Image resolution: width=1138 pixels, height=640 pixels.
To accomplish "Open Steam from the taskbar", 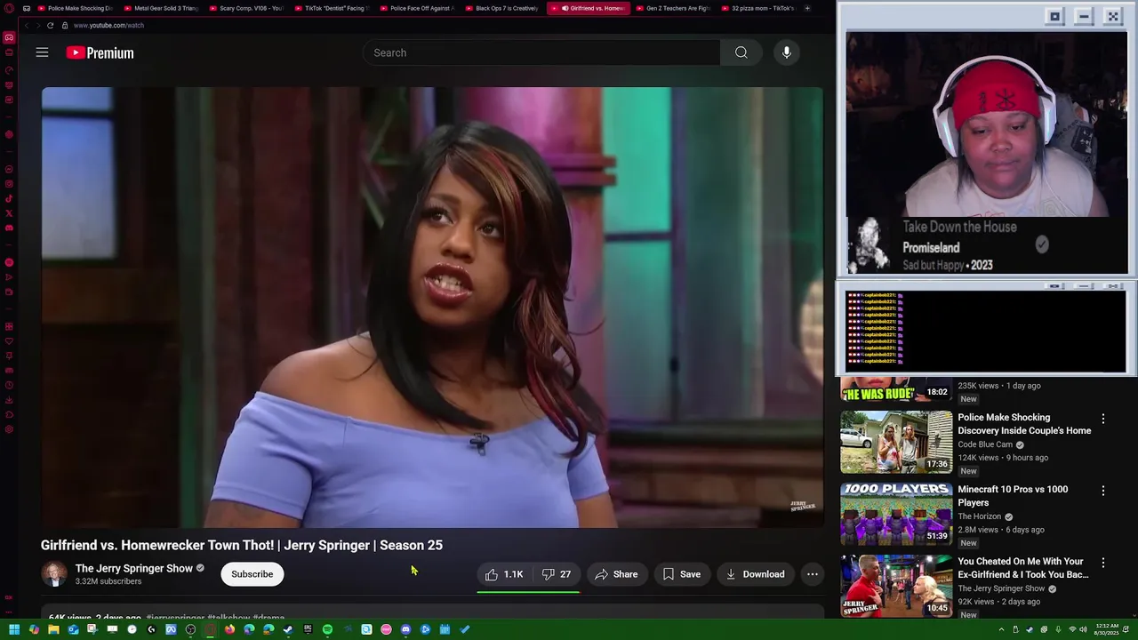I will pos(288,629).
